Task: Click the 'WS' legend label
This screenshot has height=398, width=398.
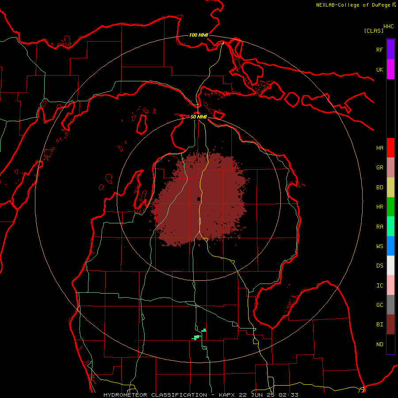Action: tap(380, 246)
